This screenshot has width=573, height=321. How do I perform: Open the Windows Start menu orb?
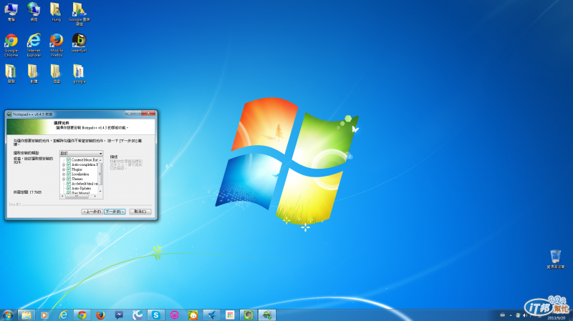[x=8, y=315]
